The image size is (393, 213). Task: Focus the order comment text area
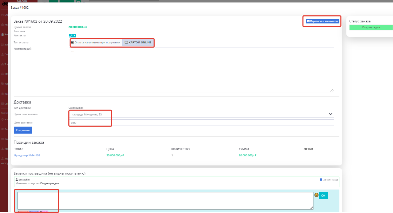(201, 70)
